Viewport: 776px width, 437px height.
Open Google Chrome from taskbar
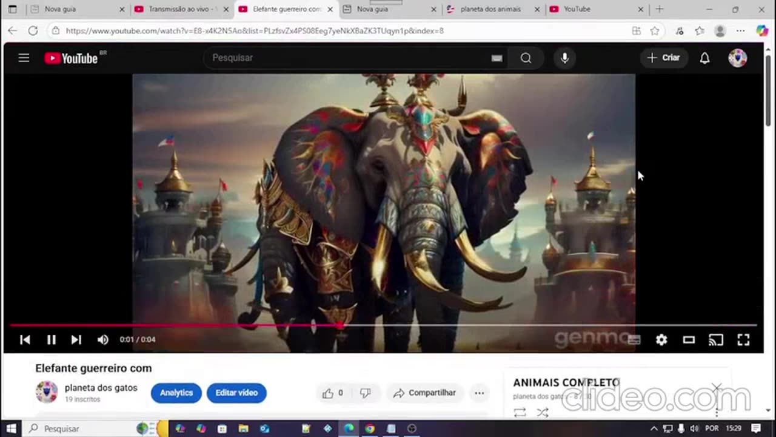point(370,429)
